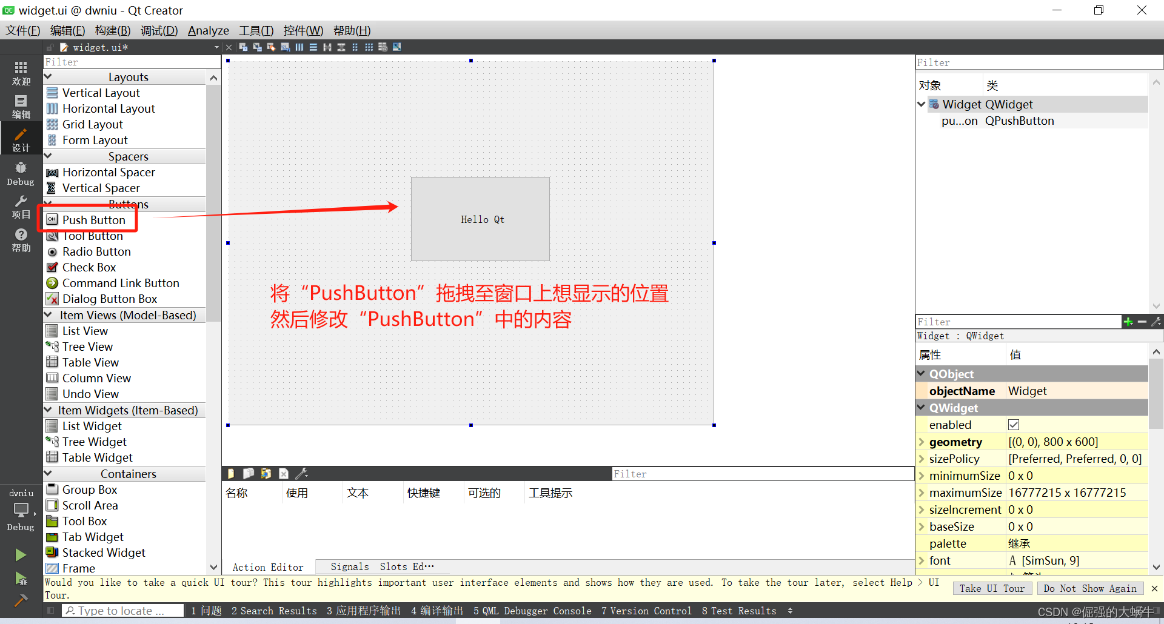The image size is (1164, 624).
Task: Select the Edit Signals/Slots mode icon
Action: coord(257,47)
